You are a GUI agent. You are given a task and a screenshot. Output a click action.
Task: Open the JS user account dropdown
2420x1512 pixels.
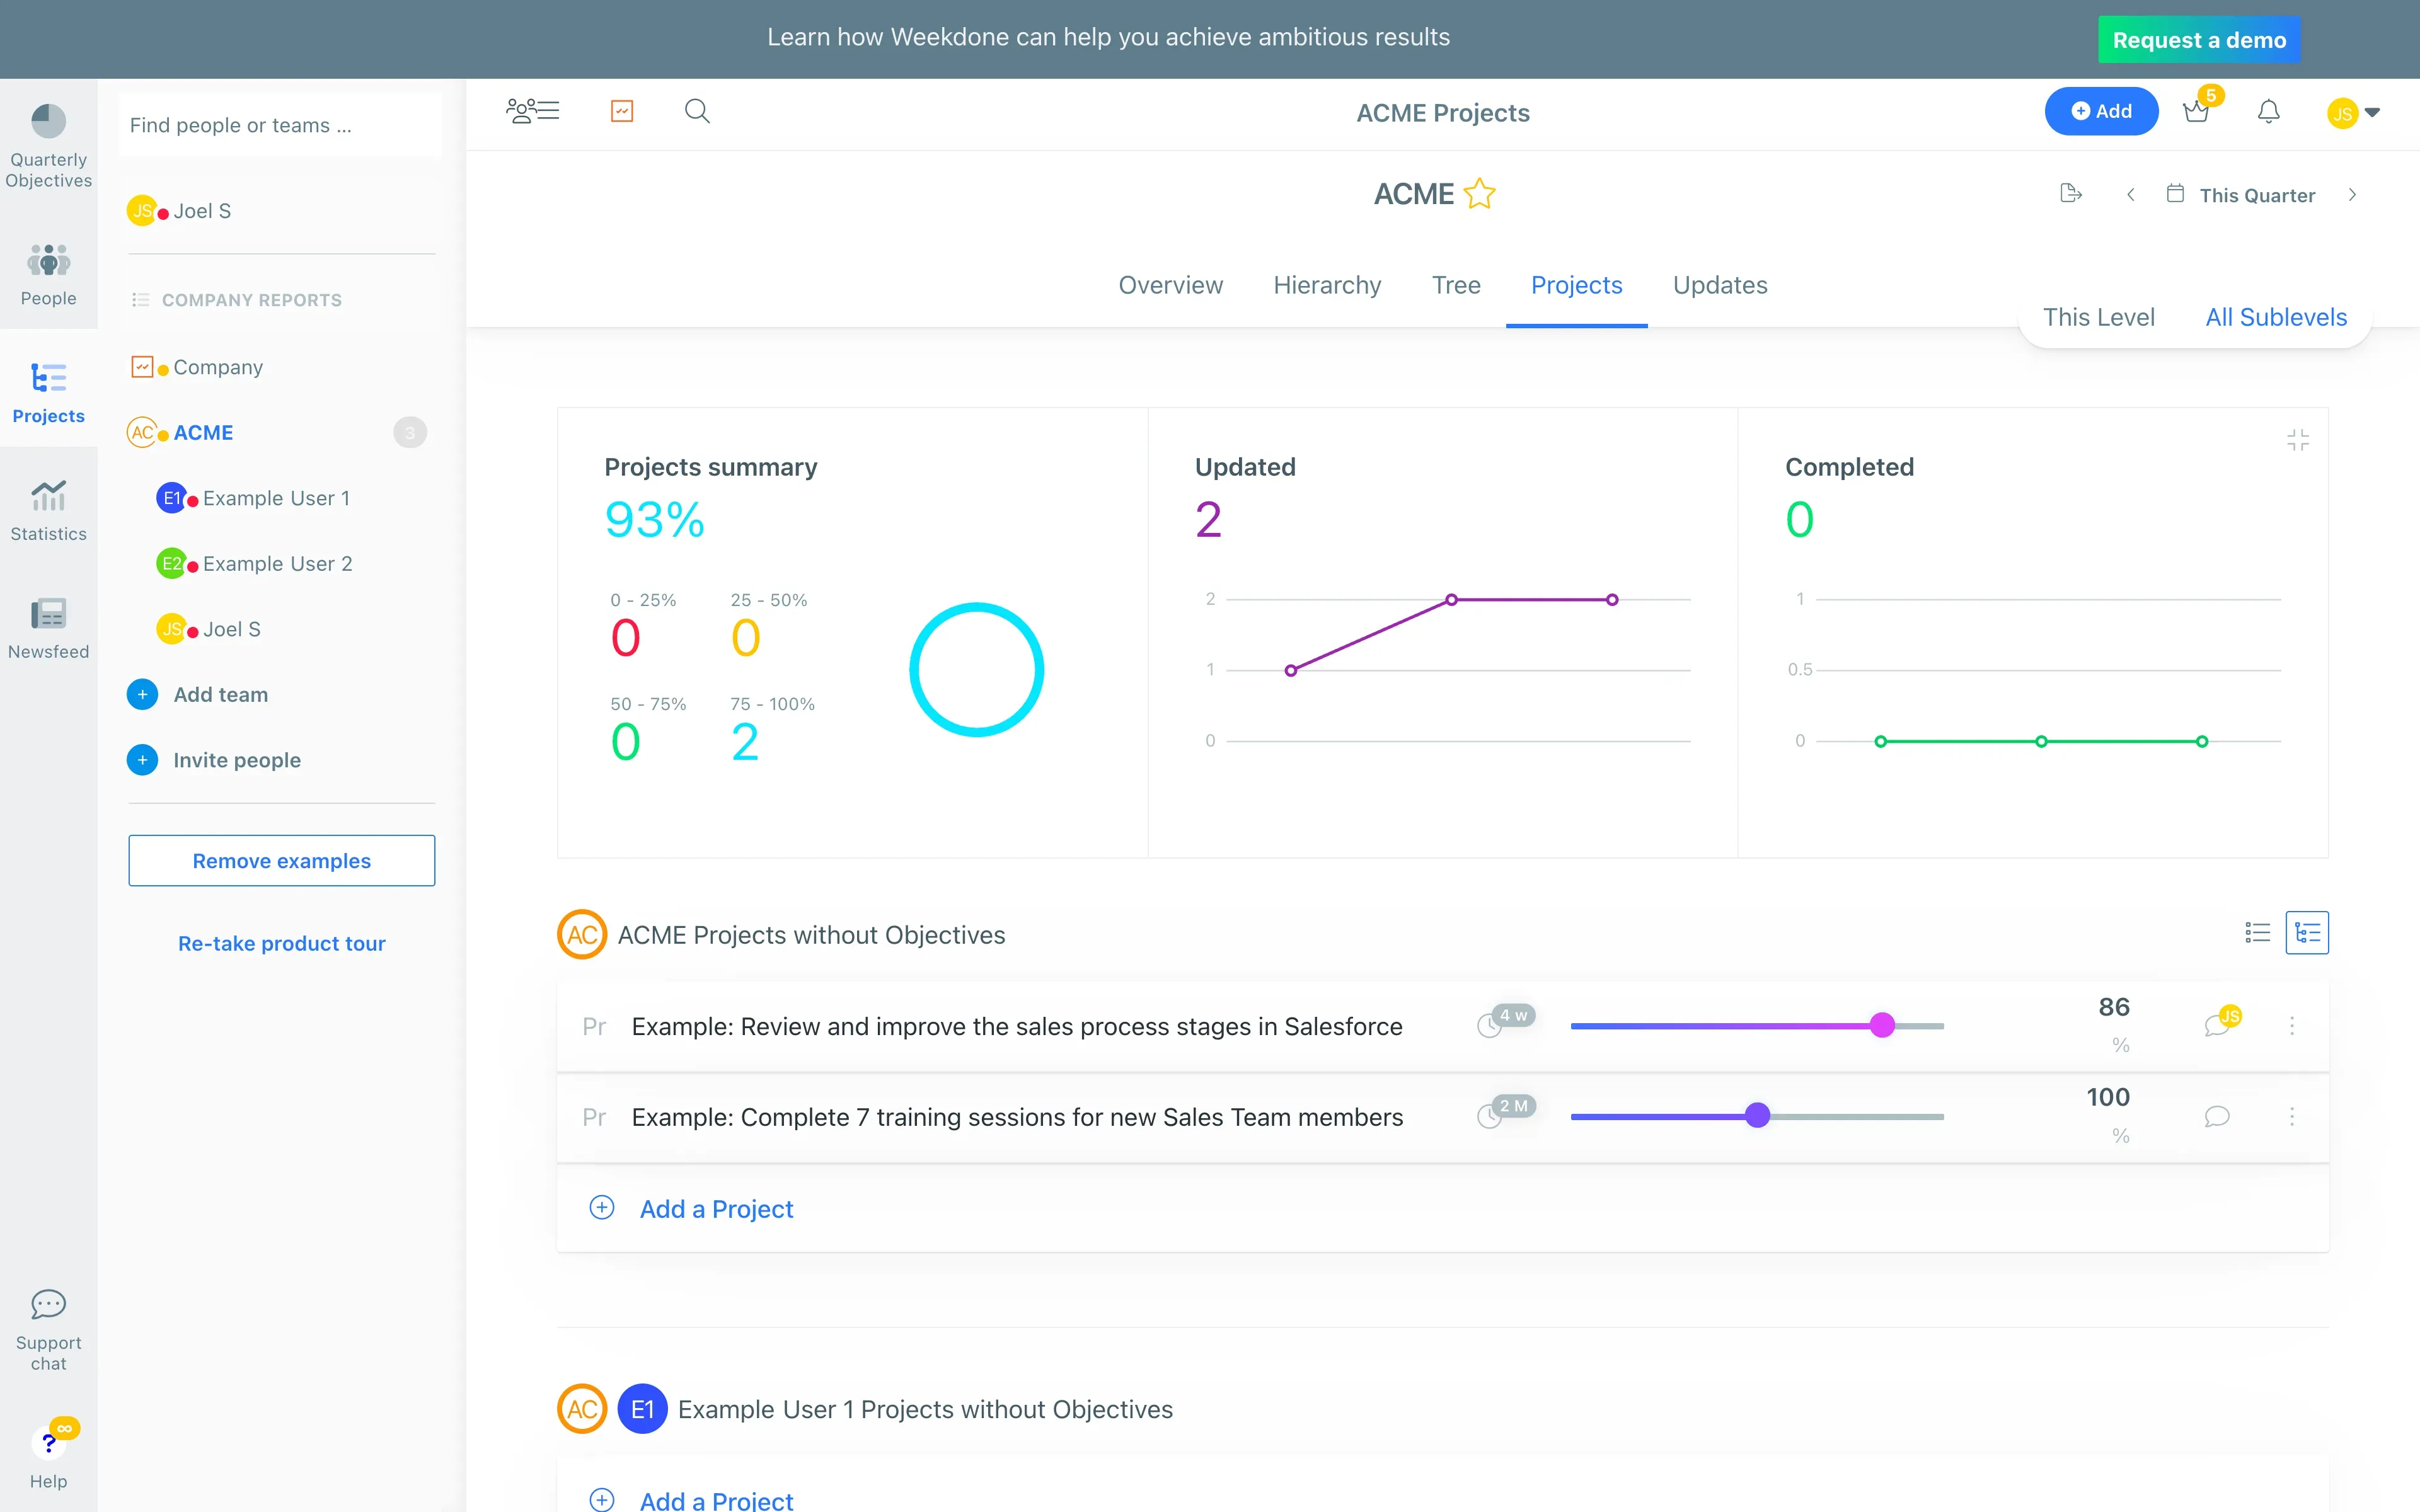tap(2353, 113)
